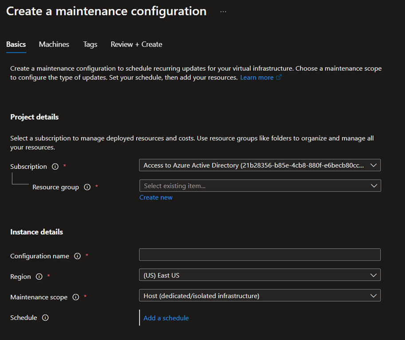Open the Region dropdown showing East US
This screenshot has width=405, height=340.
pyautogui.click(x=260, y=275)
